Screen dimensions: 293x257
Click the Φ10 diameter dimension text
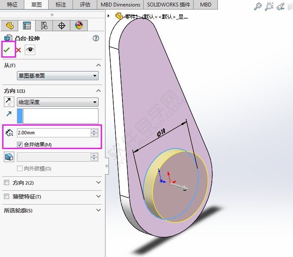(161, 133)
